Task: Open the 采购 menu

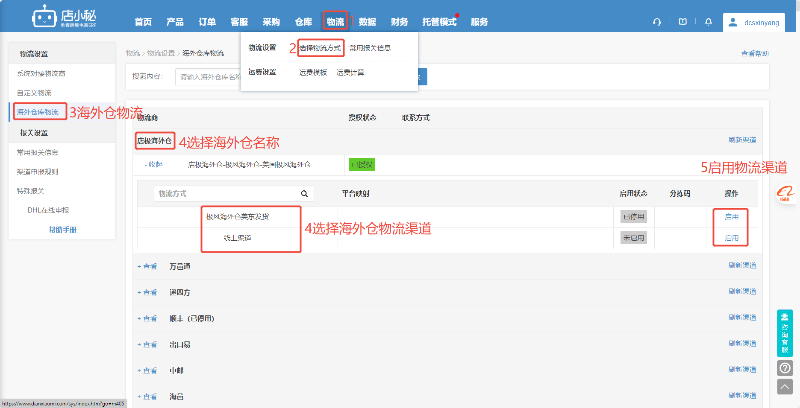Action: [271, 22]
